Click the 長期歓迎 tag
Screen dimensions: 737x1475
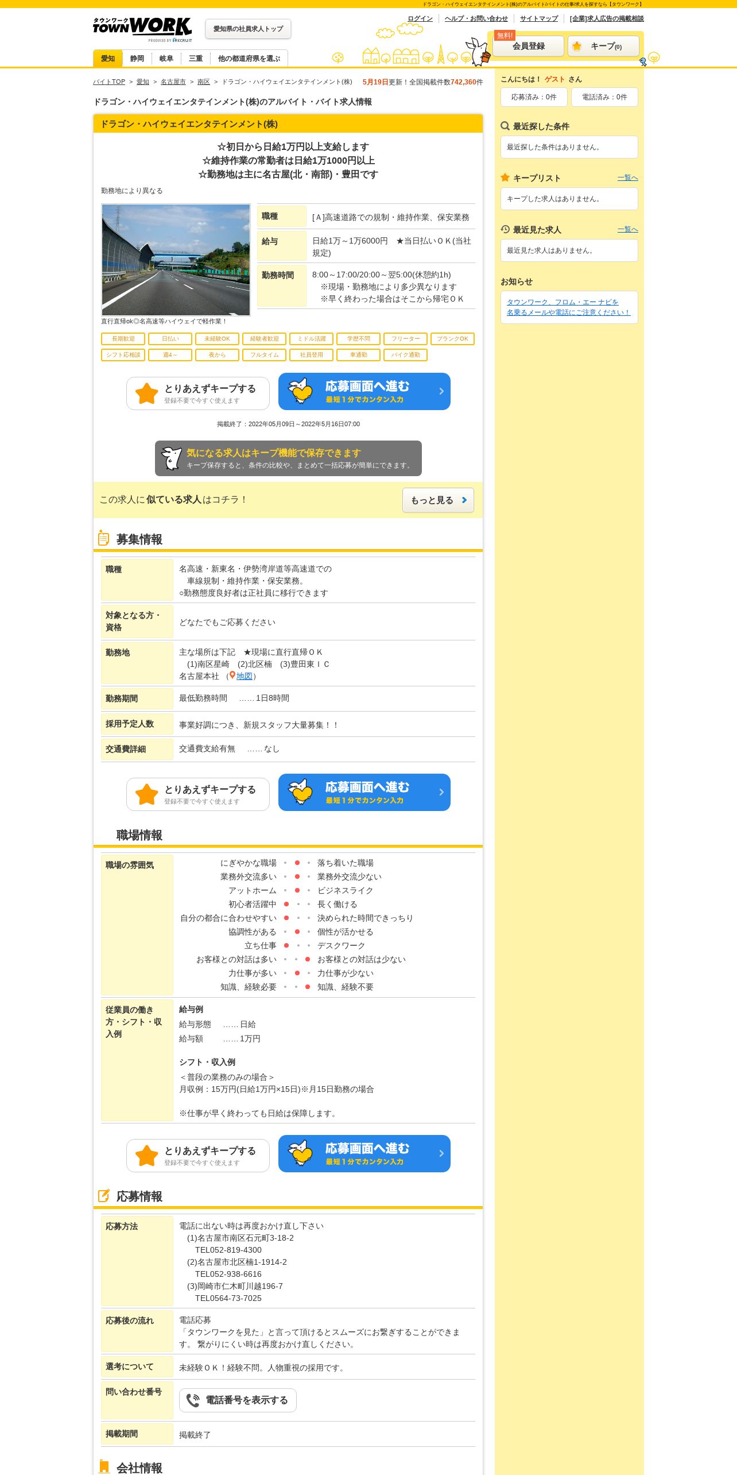point(123,339)
